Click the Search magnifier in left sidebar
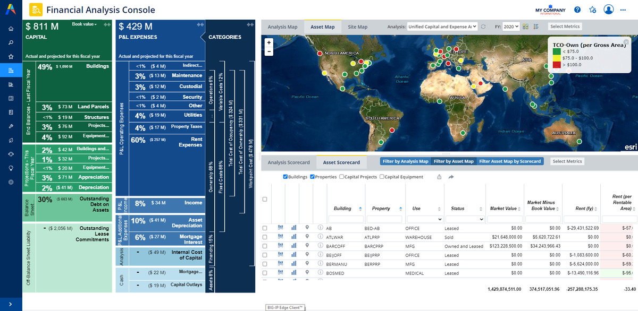The width and height of the screenshot is (638, 311). tap(11, 42)
